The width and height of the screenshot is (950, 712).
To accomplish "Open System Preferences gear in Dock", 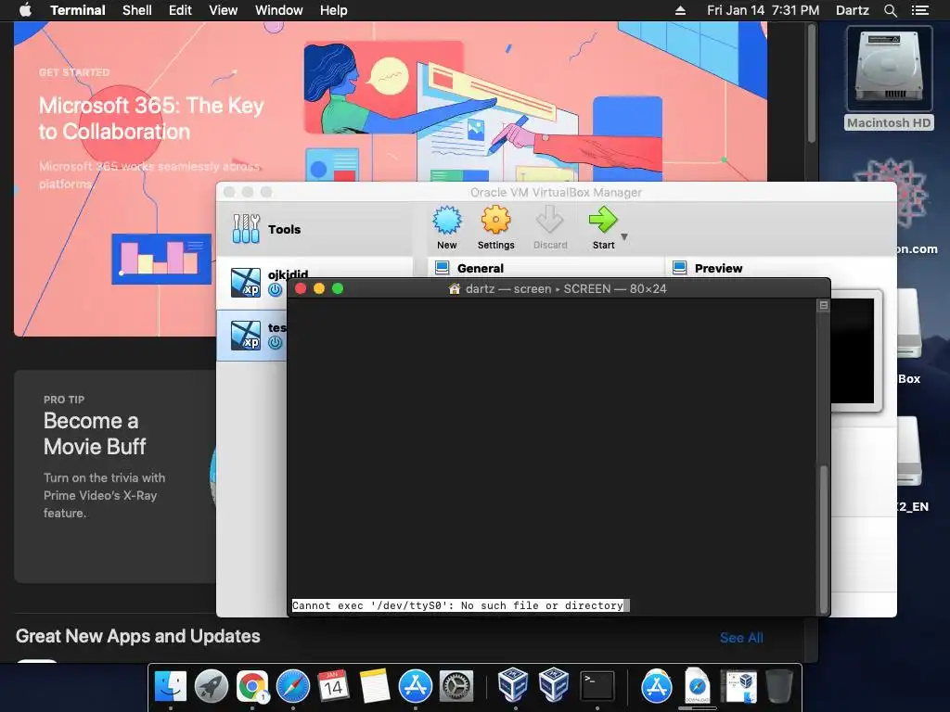I will pos(456,687).
